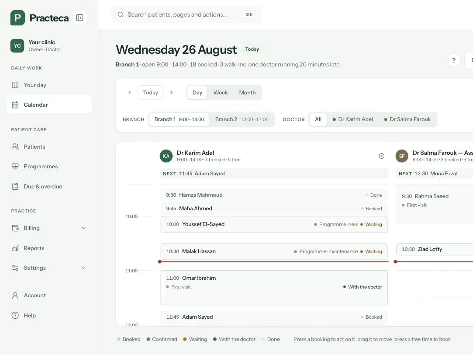Click the Today navigation button
This screenshot has height=355, width=473.
tap(151, 93)
